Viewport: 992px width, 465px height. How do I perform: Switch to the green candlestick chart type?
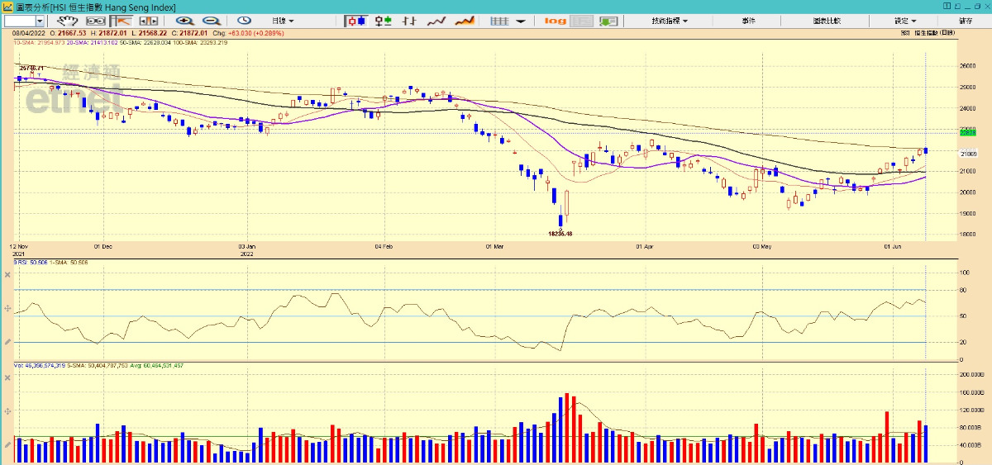[383, 20]
